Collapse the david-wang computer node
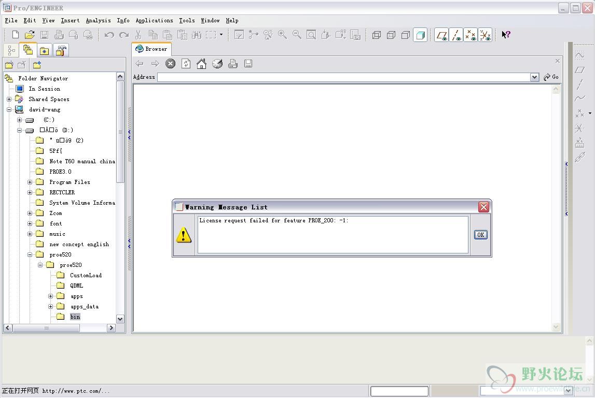 pos(9,109)
